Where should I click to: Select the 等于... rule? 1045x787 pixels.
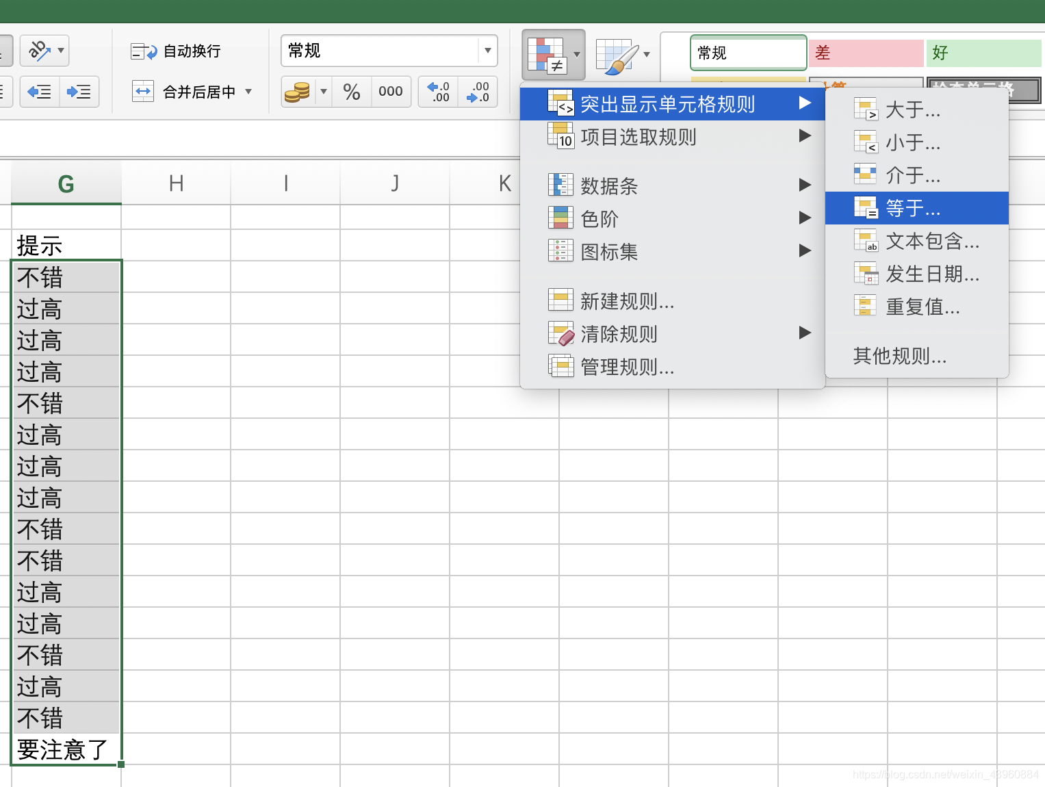[916, 208]
